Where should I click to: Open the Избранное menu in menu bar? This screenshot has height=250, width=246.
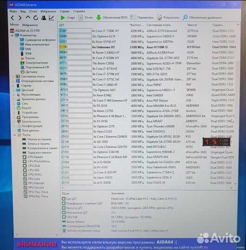pos(48,11)
